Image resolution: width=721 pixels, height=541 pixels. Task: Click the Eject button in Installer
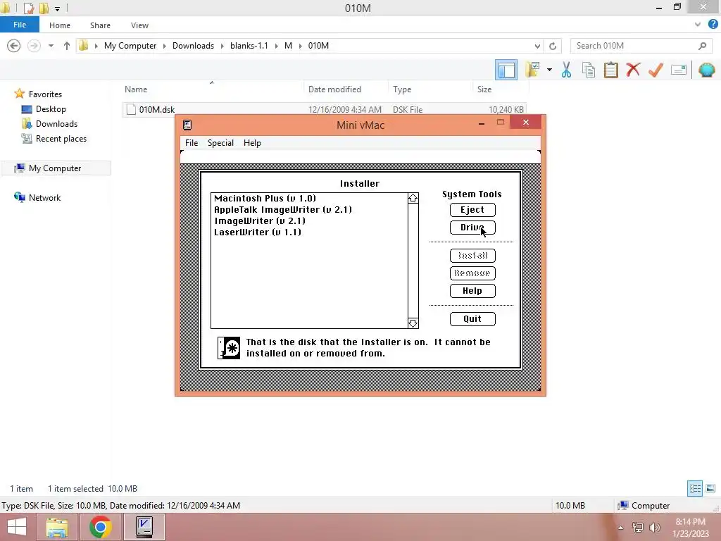pos(472,210)
